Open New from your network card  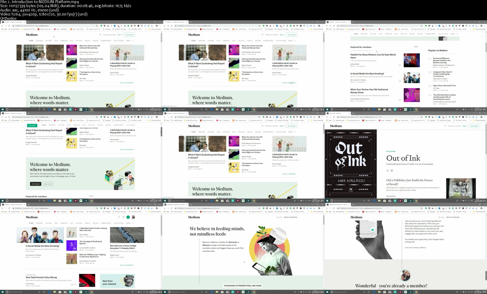pyautogui.click(x=117, y=281)
